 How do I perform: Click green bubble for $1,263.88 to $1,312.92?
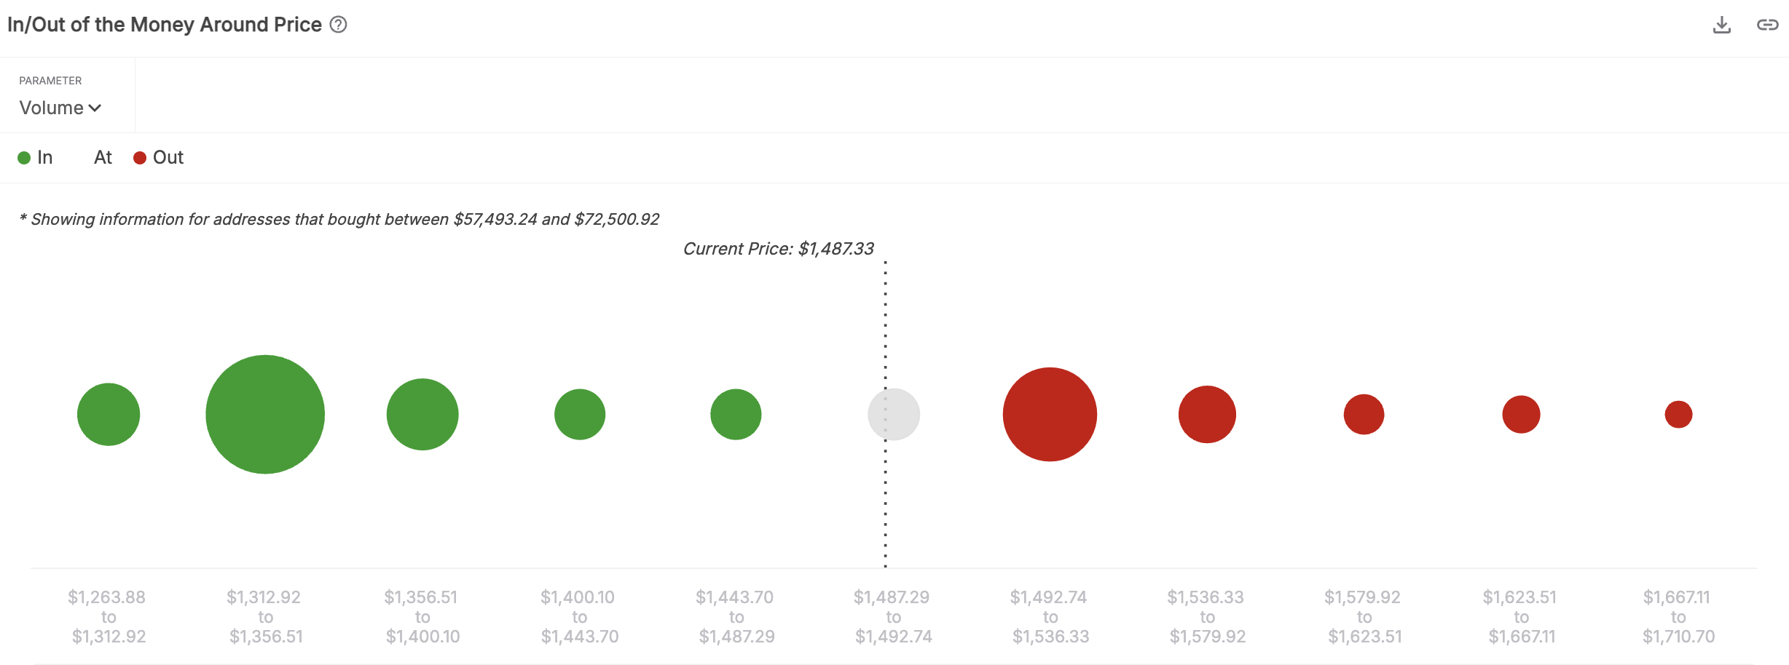click(x=109, y=414)
